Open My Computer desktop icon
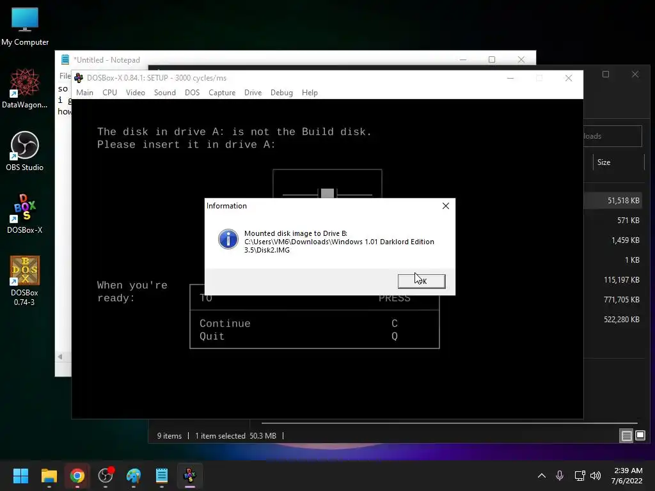Image resolution: width=655 pixels, height=491 pixels. (x=25, y=27)
